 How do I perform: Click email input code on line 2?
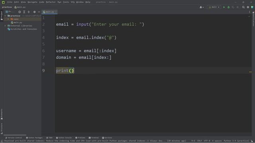point(100,24)
